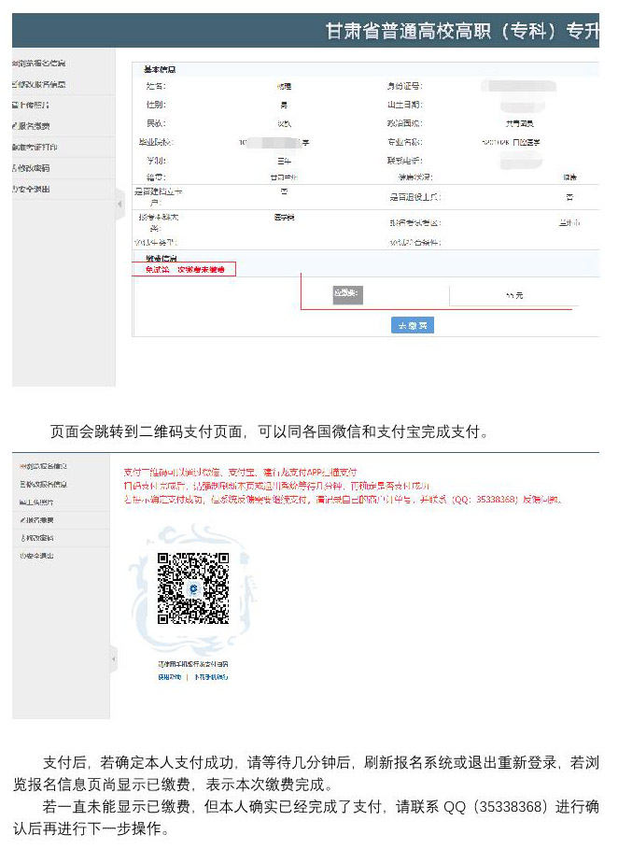Open 浏览报名信息 in the registration-info screenshot sidebar
Image resolution: width=618 pixels, height=849 pixels.
click(38, 64)
